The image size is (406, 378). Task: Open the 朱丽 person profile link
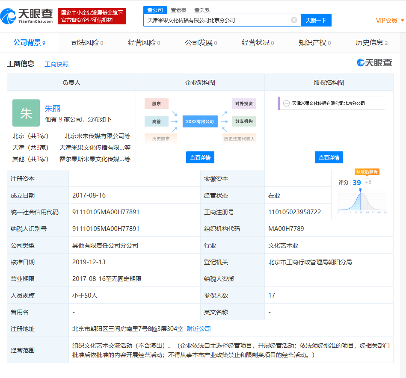coord(53,109)
